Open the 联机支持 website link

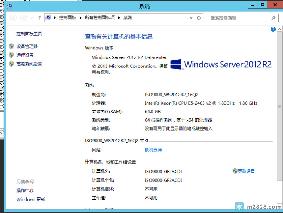pyautogui.click(x=153, y=150)
